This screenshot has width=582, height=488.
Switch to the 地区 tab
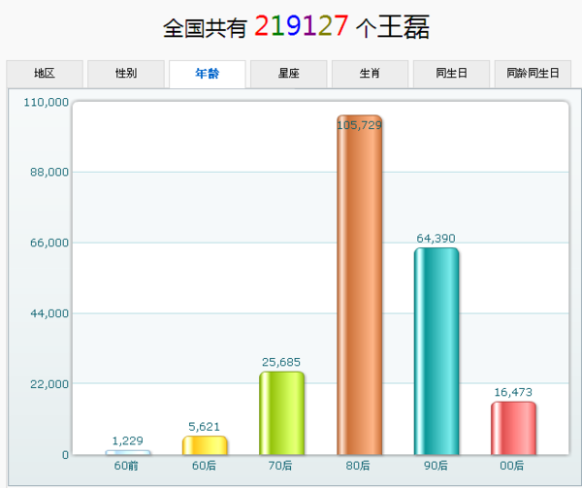tap(45, 74)
